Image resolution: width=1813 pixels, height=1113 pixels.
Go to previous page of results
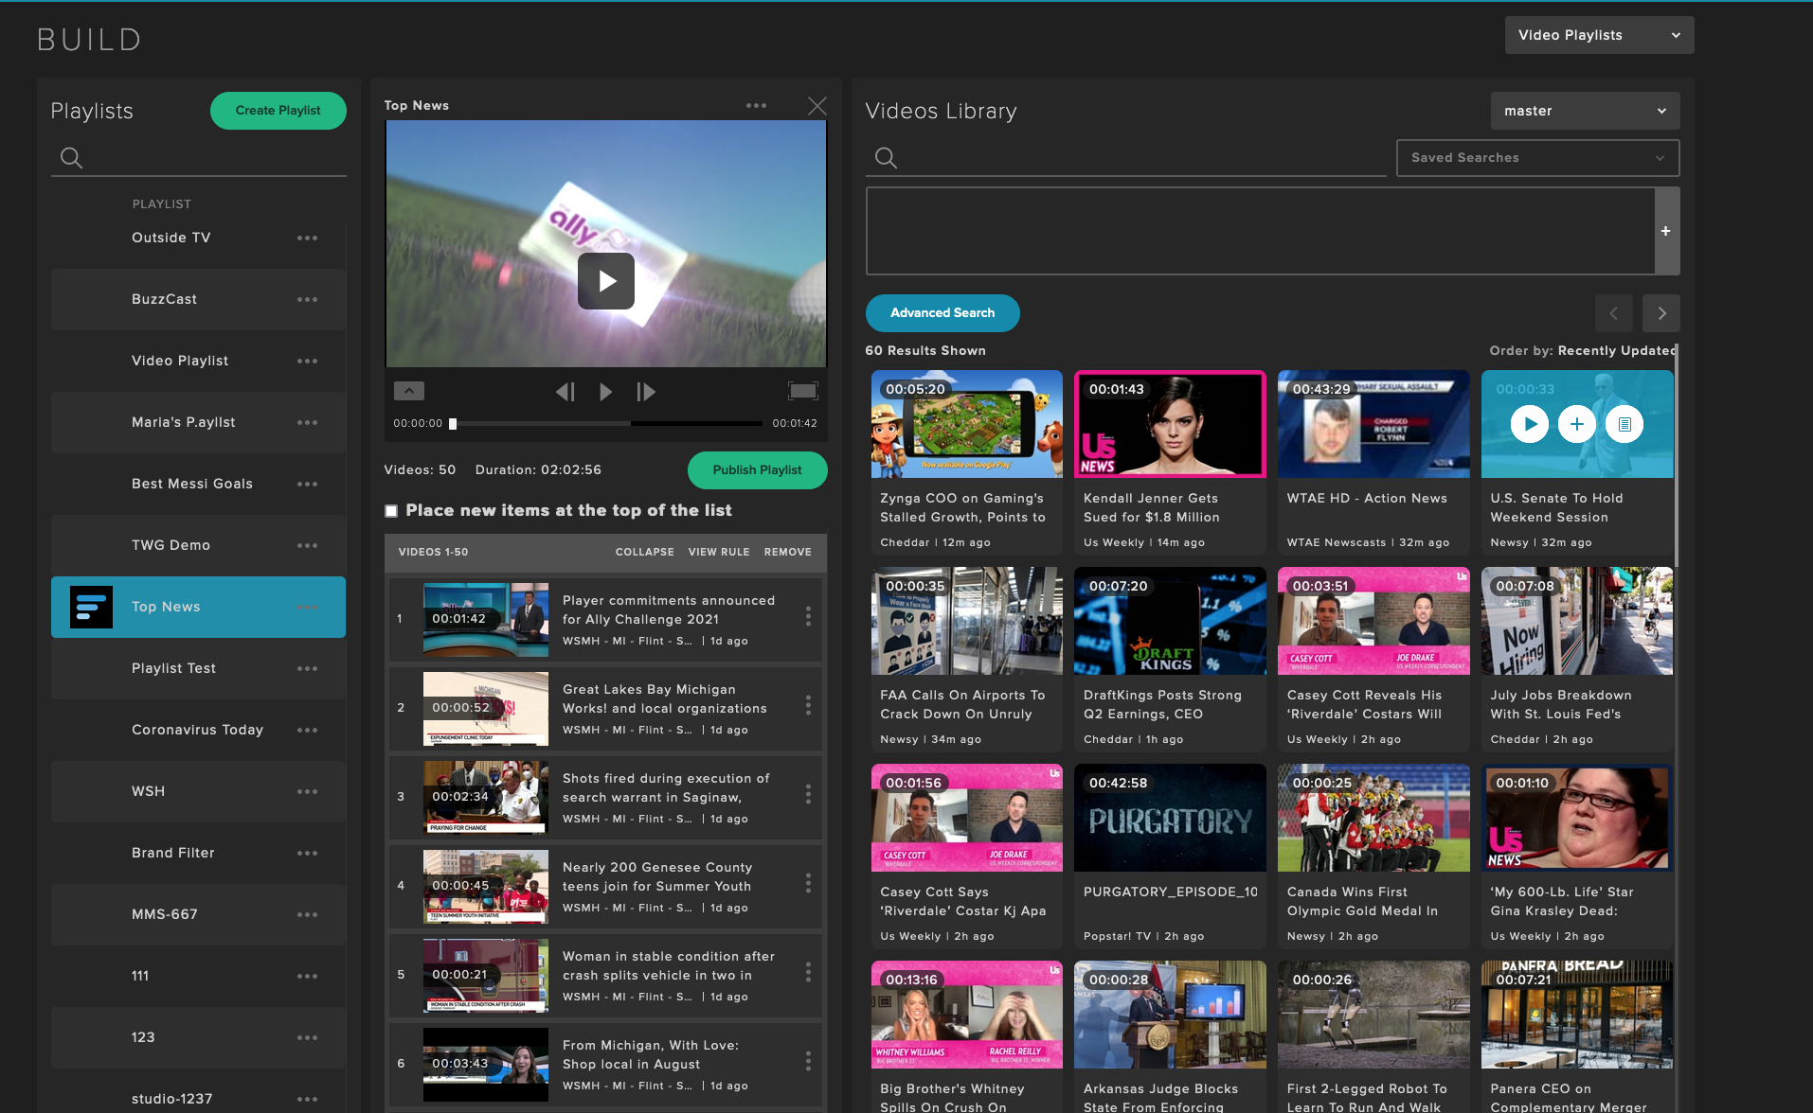[x=1614, y=313]
